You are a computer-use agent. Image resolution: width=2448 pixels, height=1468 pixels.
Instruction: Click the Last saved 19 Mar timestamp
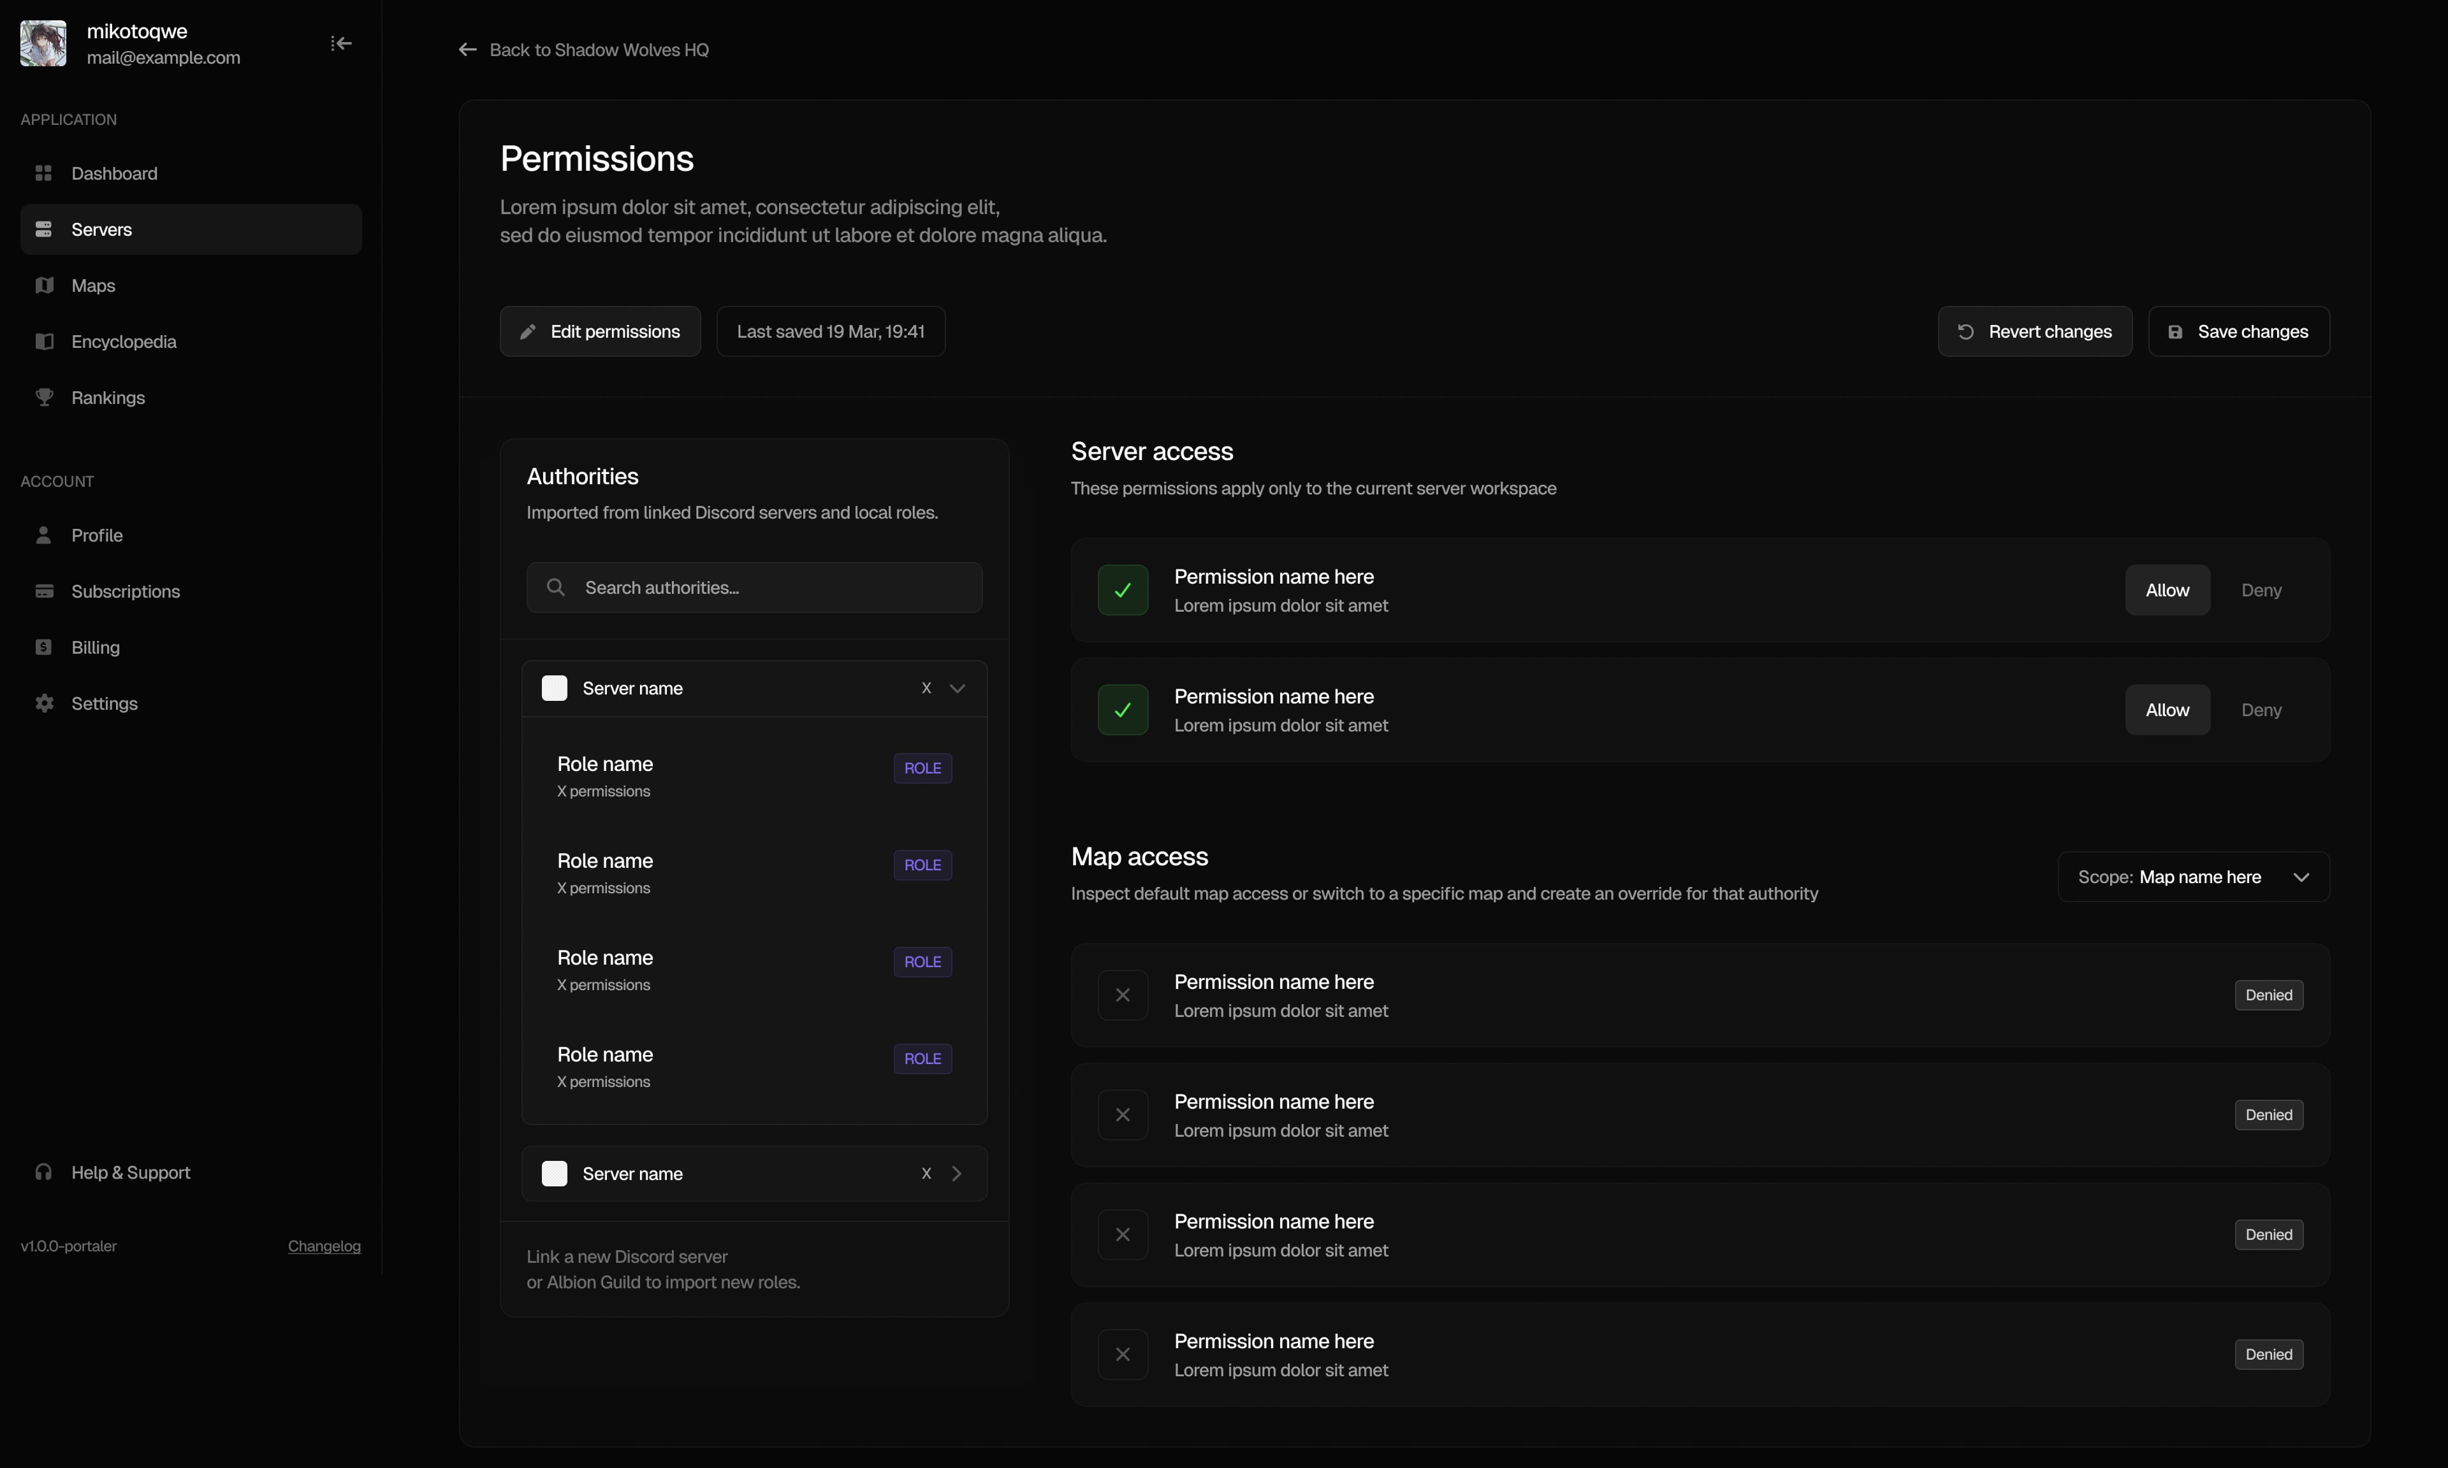click(x=830, y=331)
